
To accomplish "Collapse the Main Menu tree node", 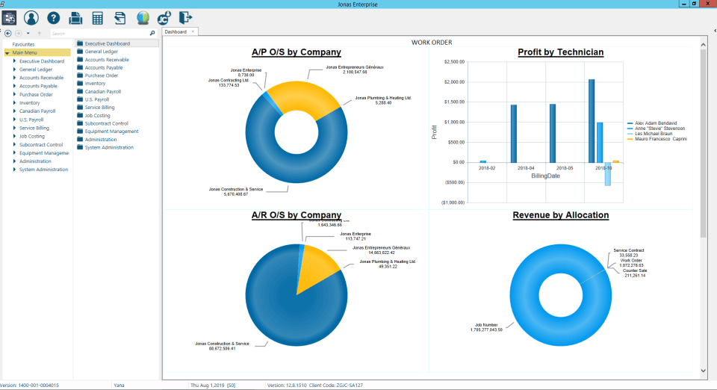I will point(7,53).
